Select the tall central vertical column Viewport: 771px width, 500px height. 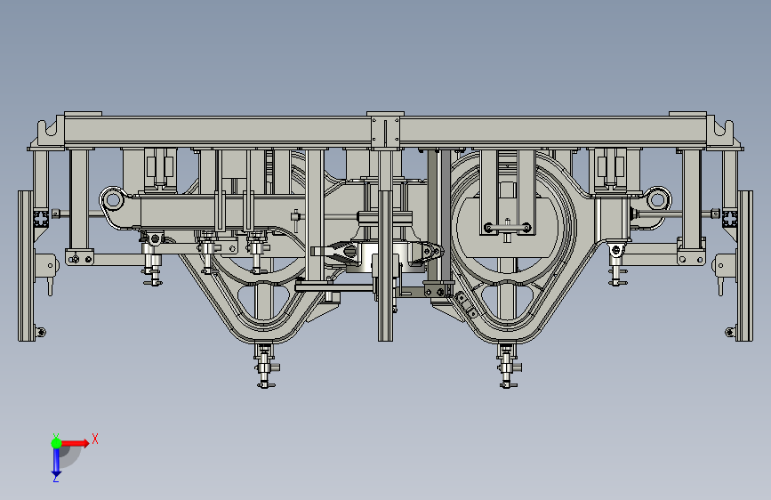pos(386,245)
